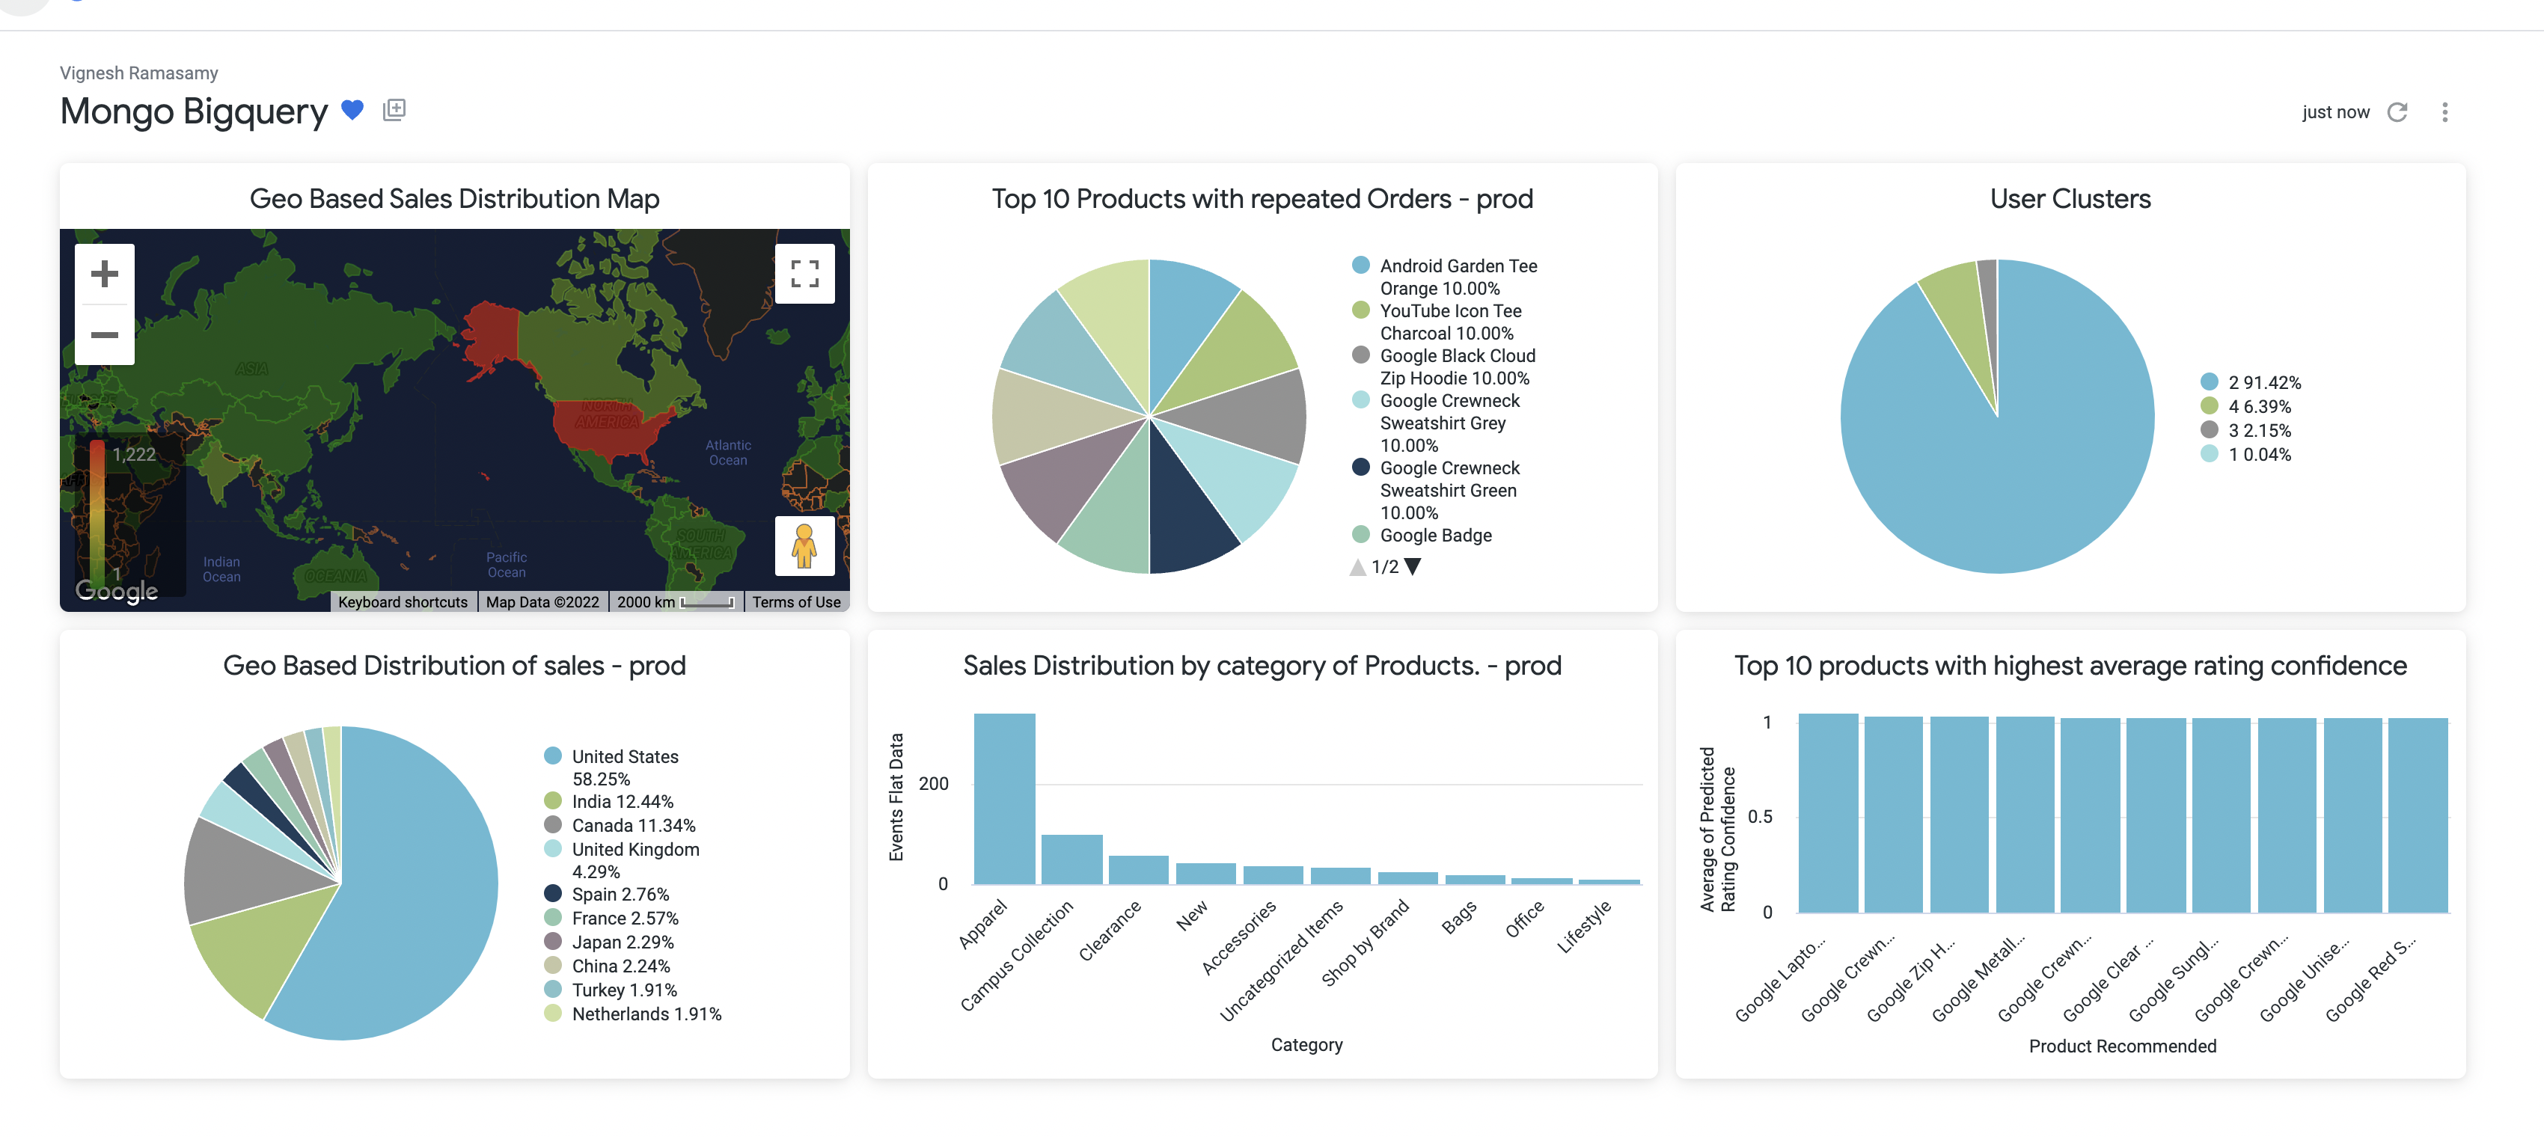The image size is (2544, 1137).
Task: Click the blue heart favorite icon
Action: [x=352, y=111]
